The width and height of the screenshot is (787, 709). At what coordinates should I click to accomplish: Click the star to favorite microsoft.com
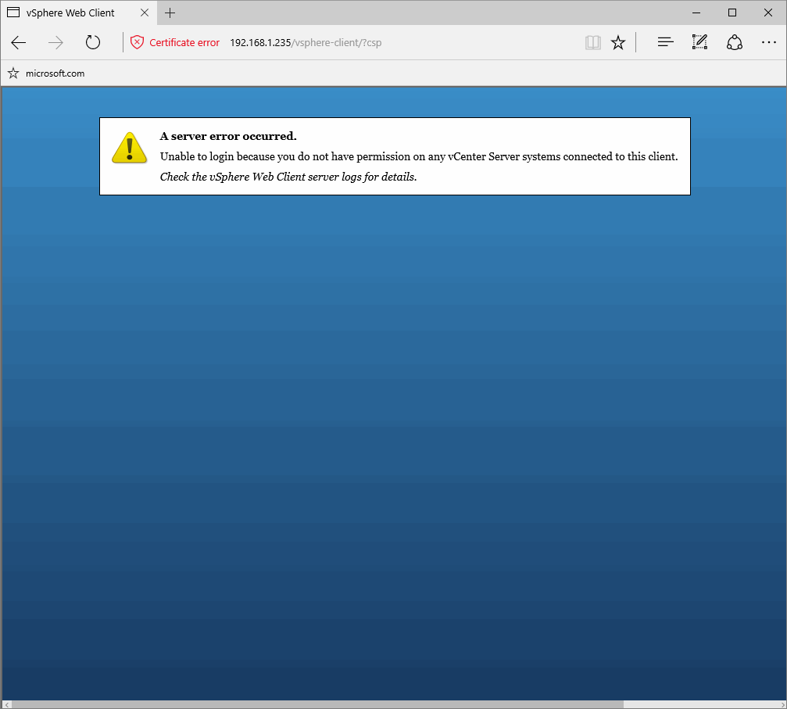(13, 73)
